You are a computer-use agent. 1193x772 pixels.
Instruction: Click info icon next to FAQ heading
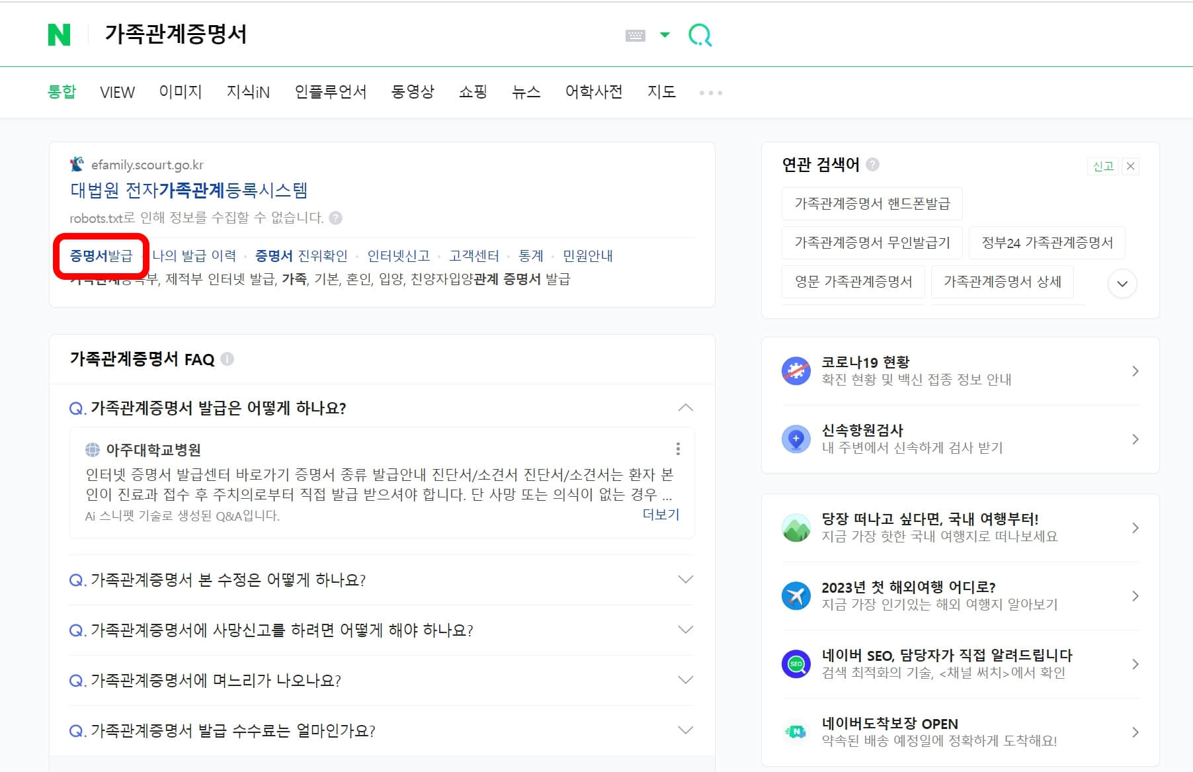[227, 359]
